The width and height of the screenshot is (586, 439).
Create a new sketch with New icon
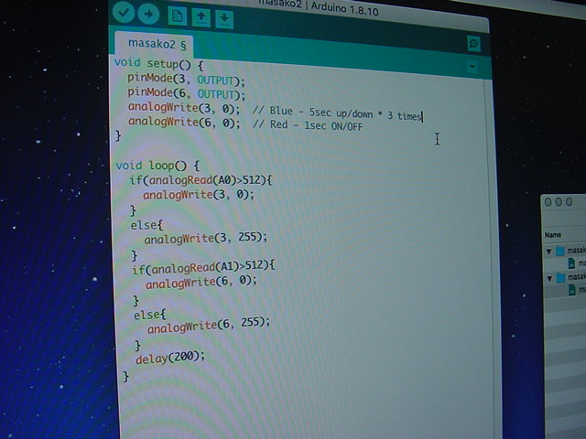(177, 16)
